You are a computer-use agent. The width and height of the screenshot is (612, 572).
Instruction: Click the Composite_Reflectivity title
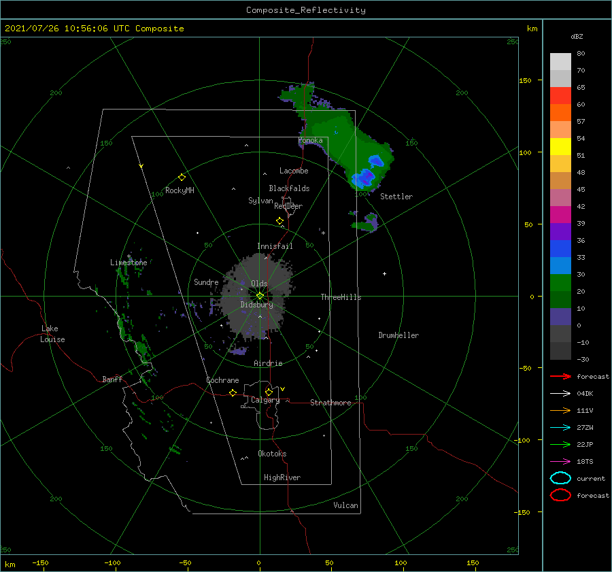tap(305, 10)
